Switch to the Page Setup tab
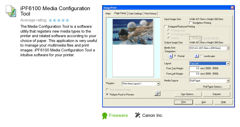240x127 pixels. [x=120, y=13]
